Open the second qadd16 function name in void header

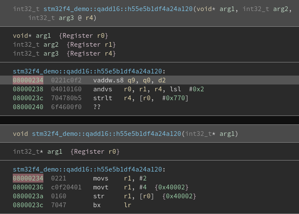106,134
